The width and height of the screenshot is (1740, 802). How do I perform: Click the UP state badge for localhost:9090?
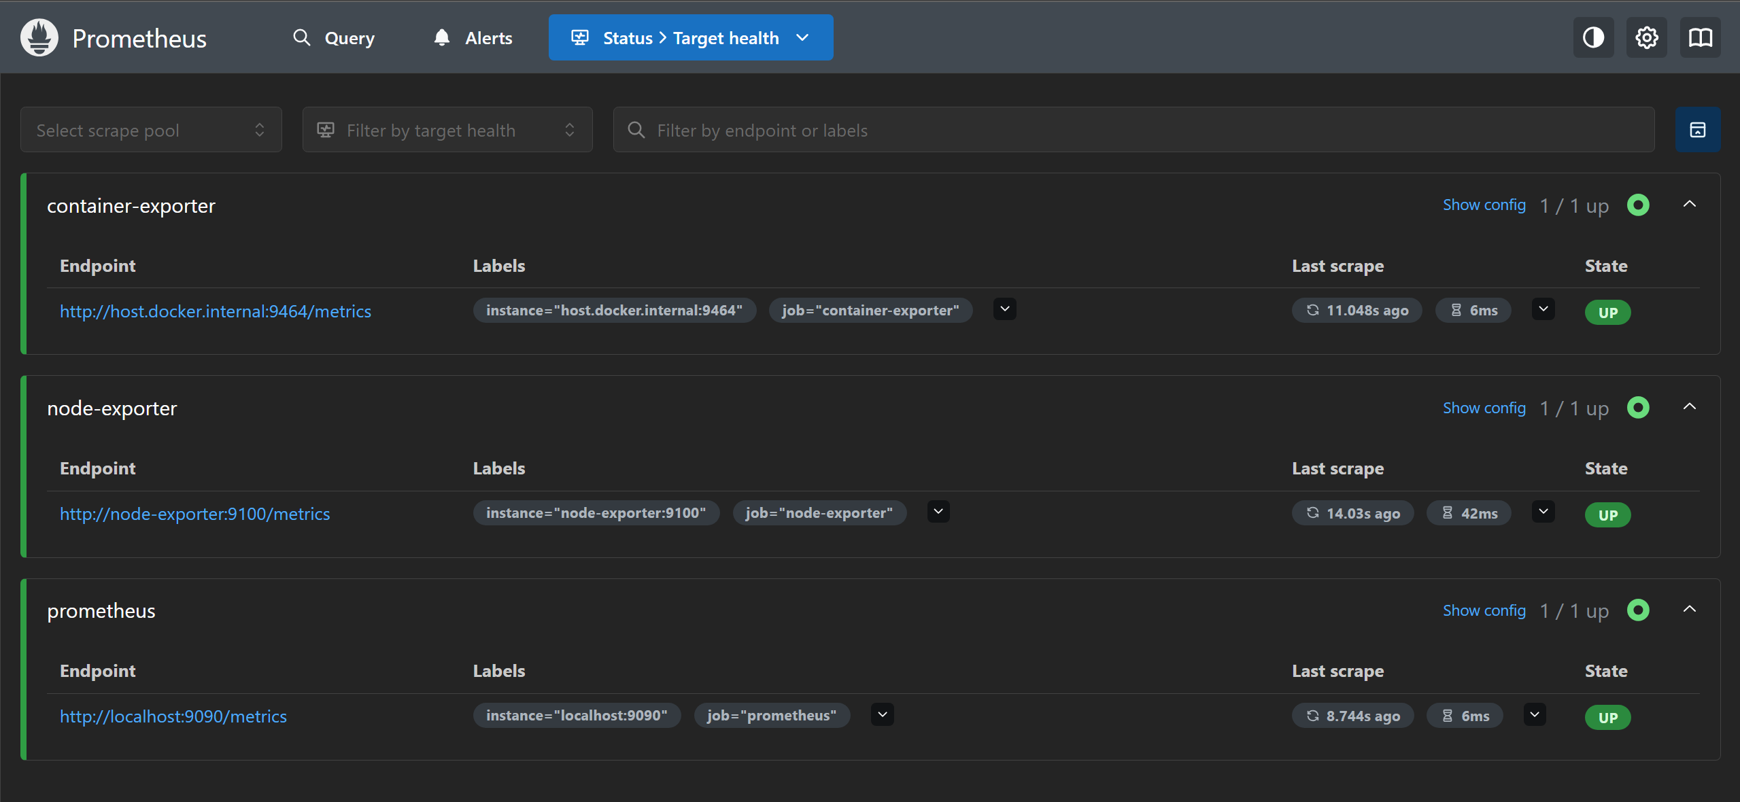[x=1607, y=718]
